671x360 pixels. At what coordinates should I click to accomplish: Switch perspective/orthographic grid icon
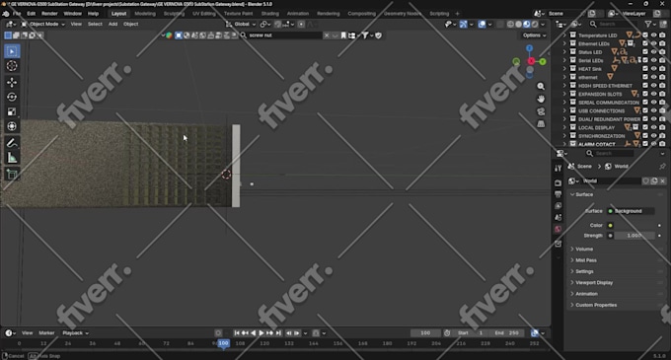coord(541,123)
